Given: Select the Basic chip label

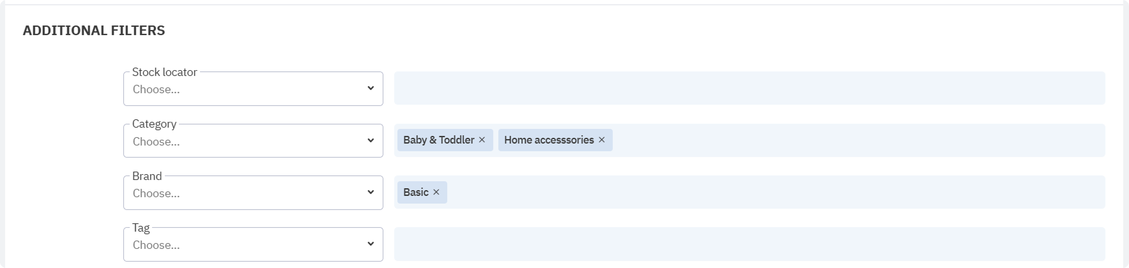Looking at the screenshot, I should [415, 192].
